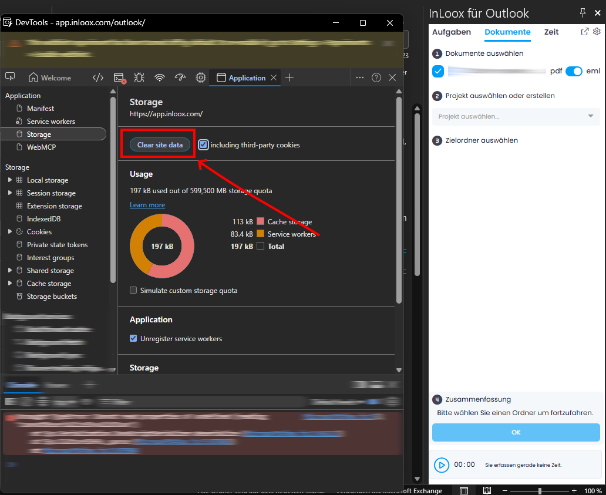The image size is (606, 495).
Task: Switch to Outlook reading view icon
Action: (x=487, y=491)
